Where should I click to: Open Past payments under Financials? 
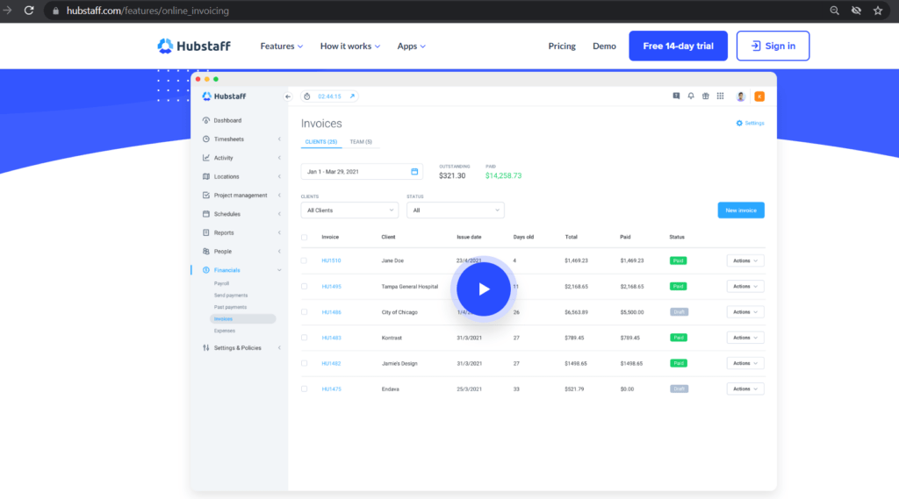click(231, 307)
